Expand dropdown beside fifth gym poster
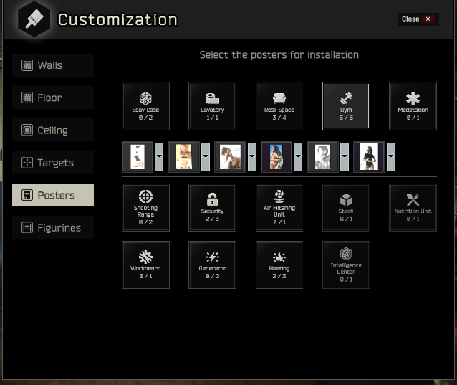This screenshot has width=457, height=385. 345,157
